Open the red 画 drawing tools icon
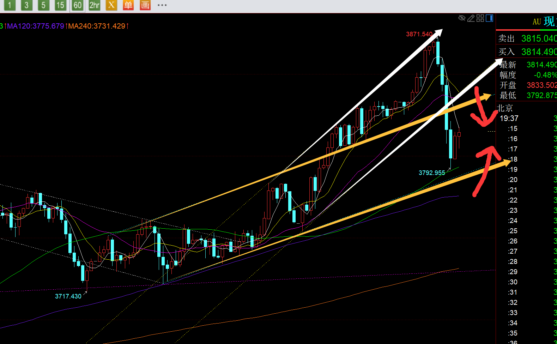Image resolution: width=557 pixels, height=344 pixels. 145,5
